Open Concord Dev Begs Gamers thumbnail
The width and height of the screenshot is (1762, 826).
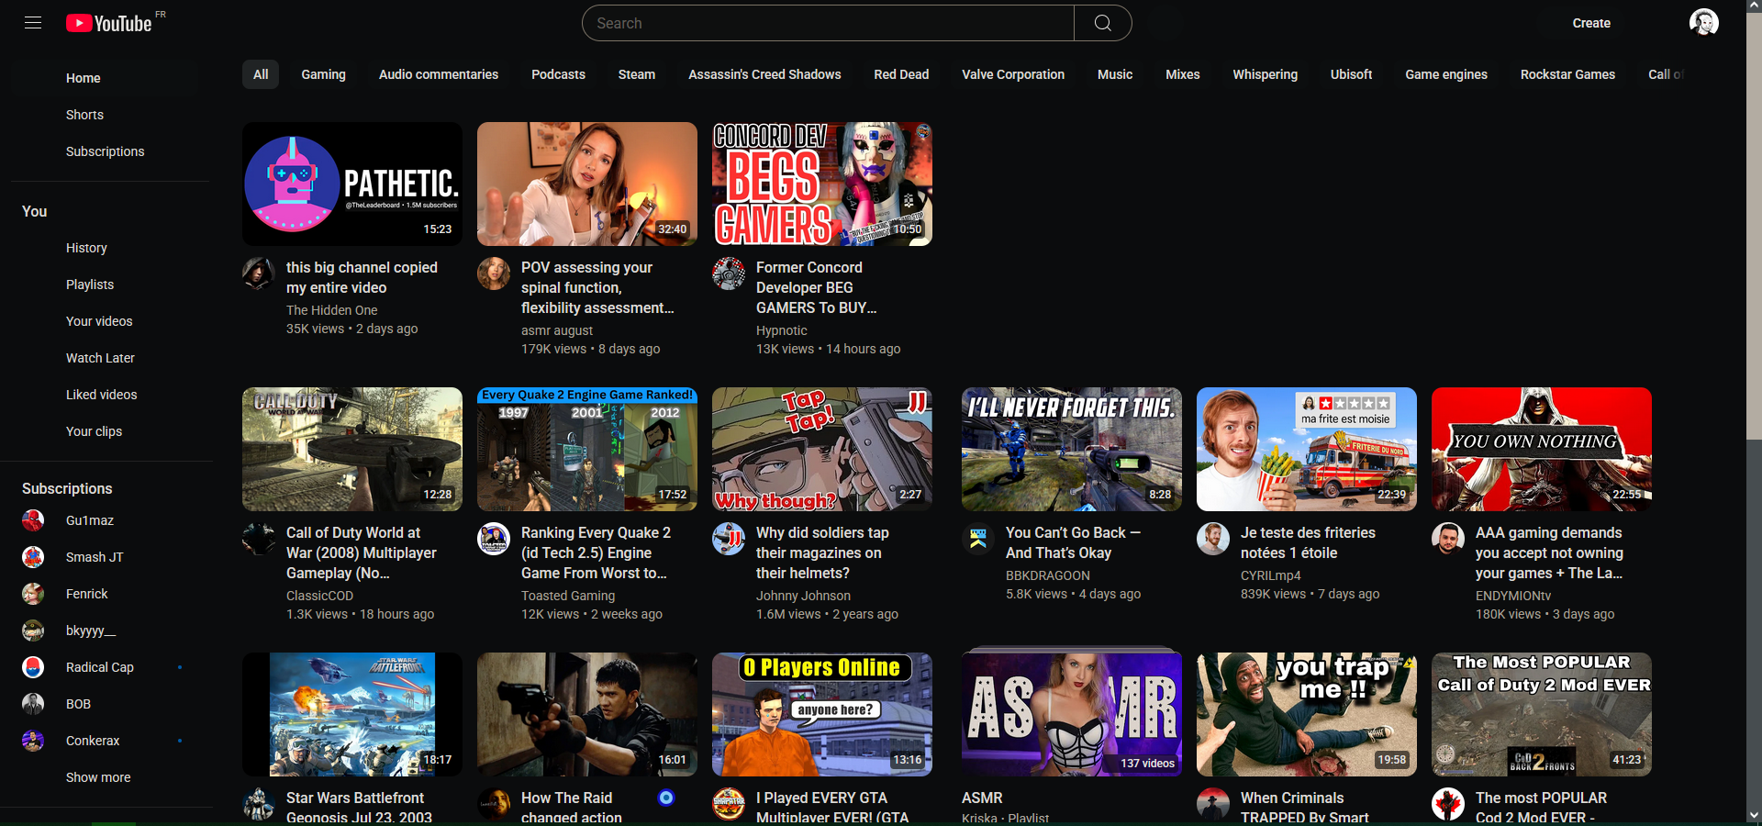[822, 184]
